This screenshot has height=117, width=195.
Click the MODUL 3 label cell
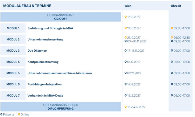pyautogui.click(x=13, y=51)
